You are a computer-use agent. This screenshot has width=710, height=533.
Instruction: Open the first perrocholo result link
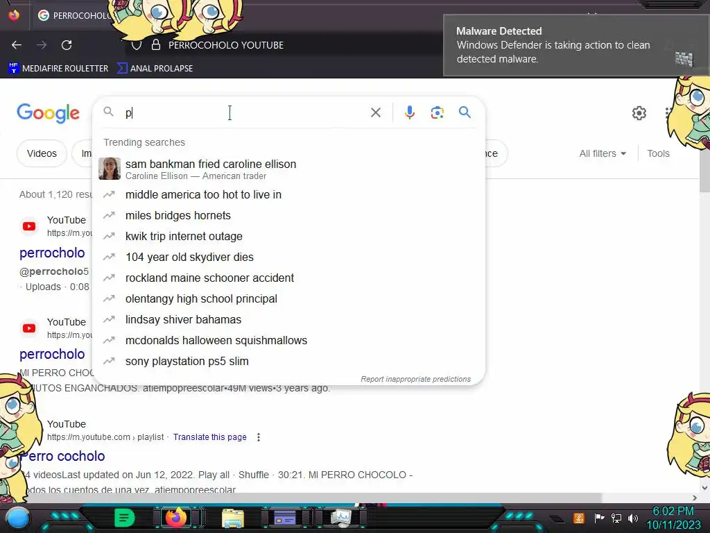[52, 253]
